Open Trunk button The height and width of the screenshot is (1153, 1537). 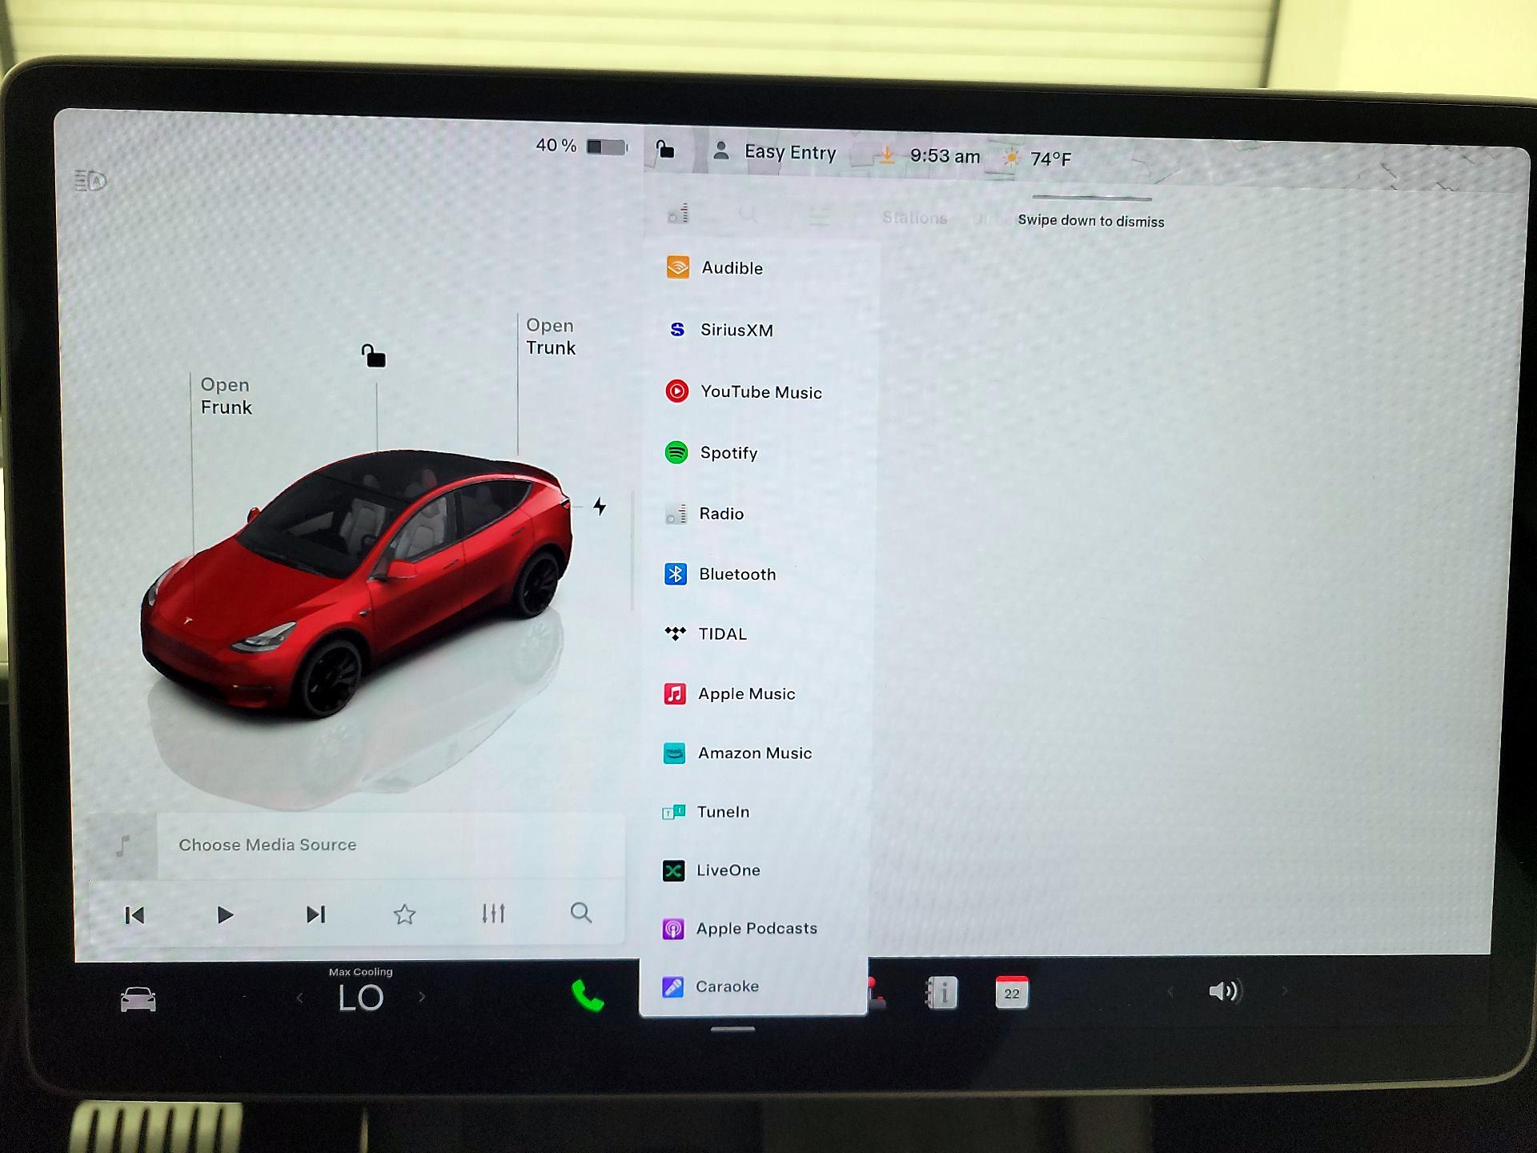(x=551, y=336)
